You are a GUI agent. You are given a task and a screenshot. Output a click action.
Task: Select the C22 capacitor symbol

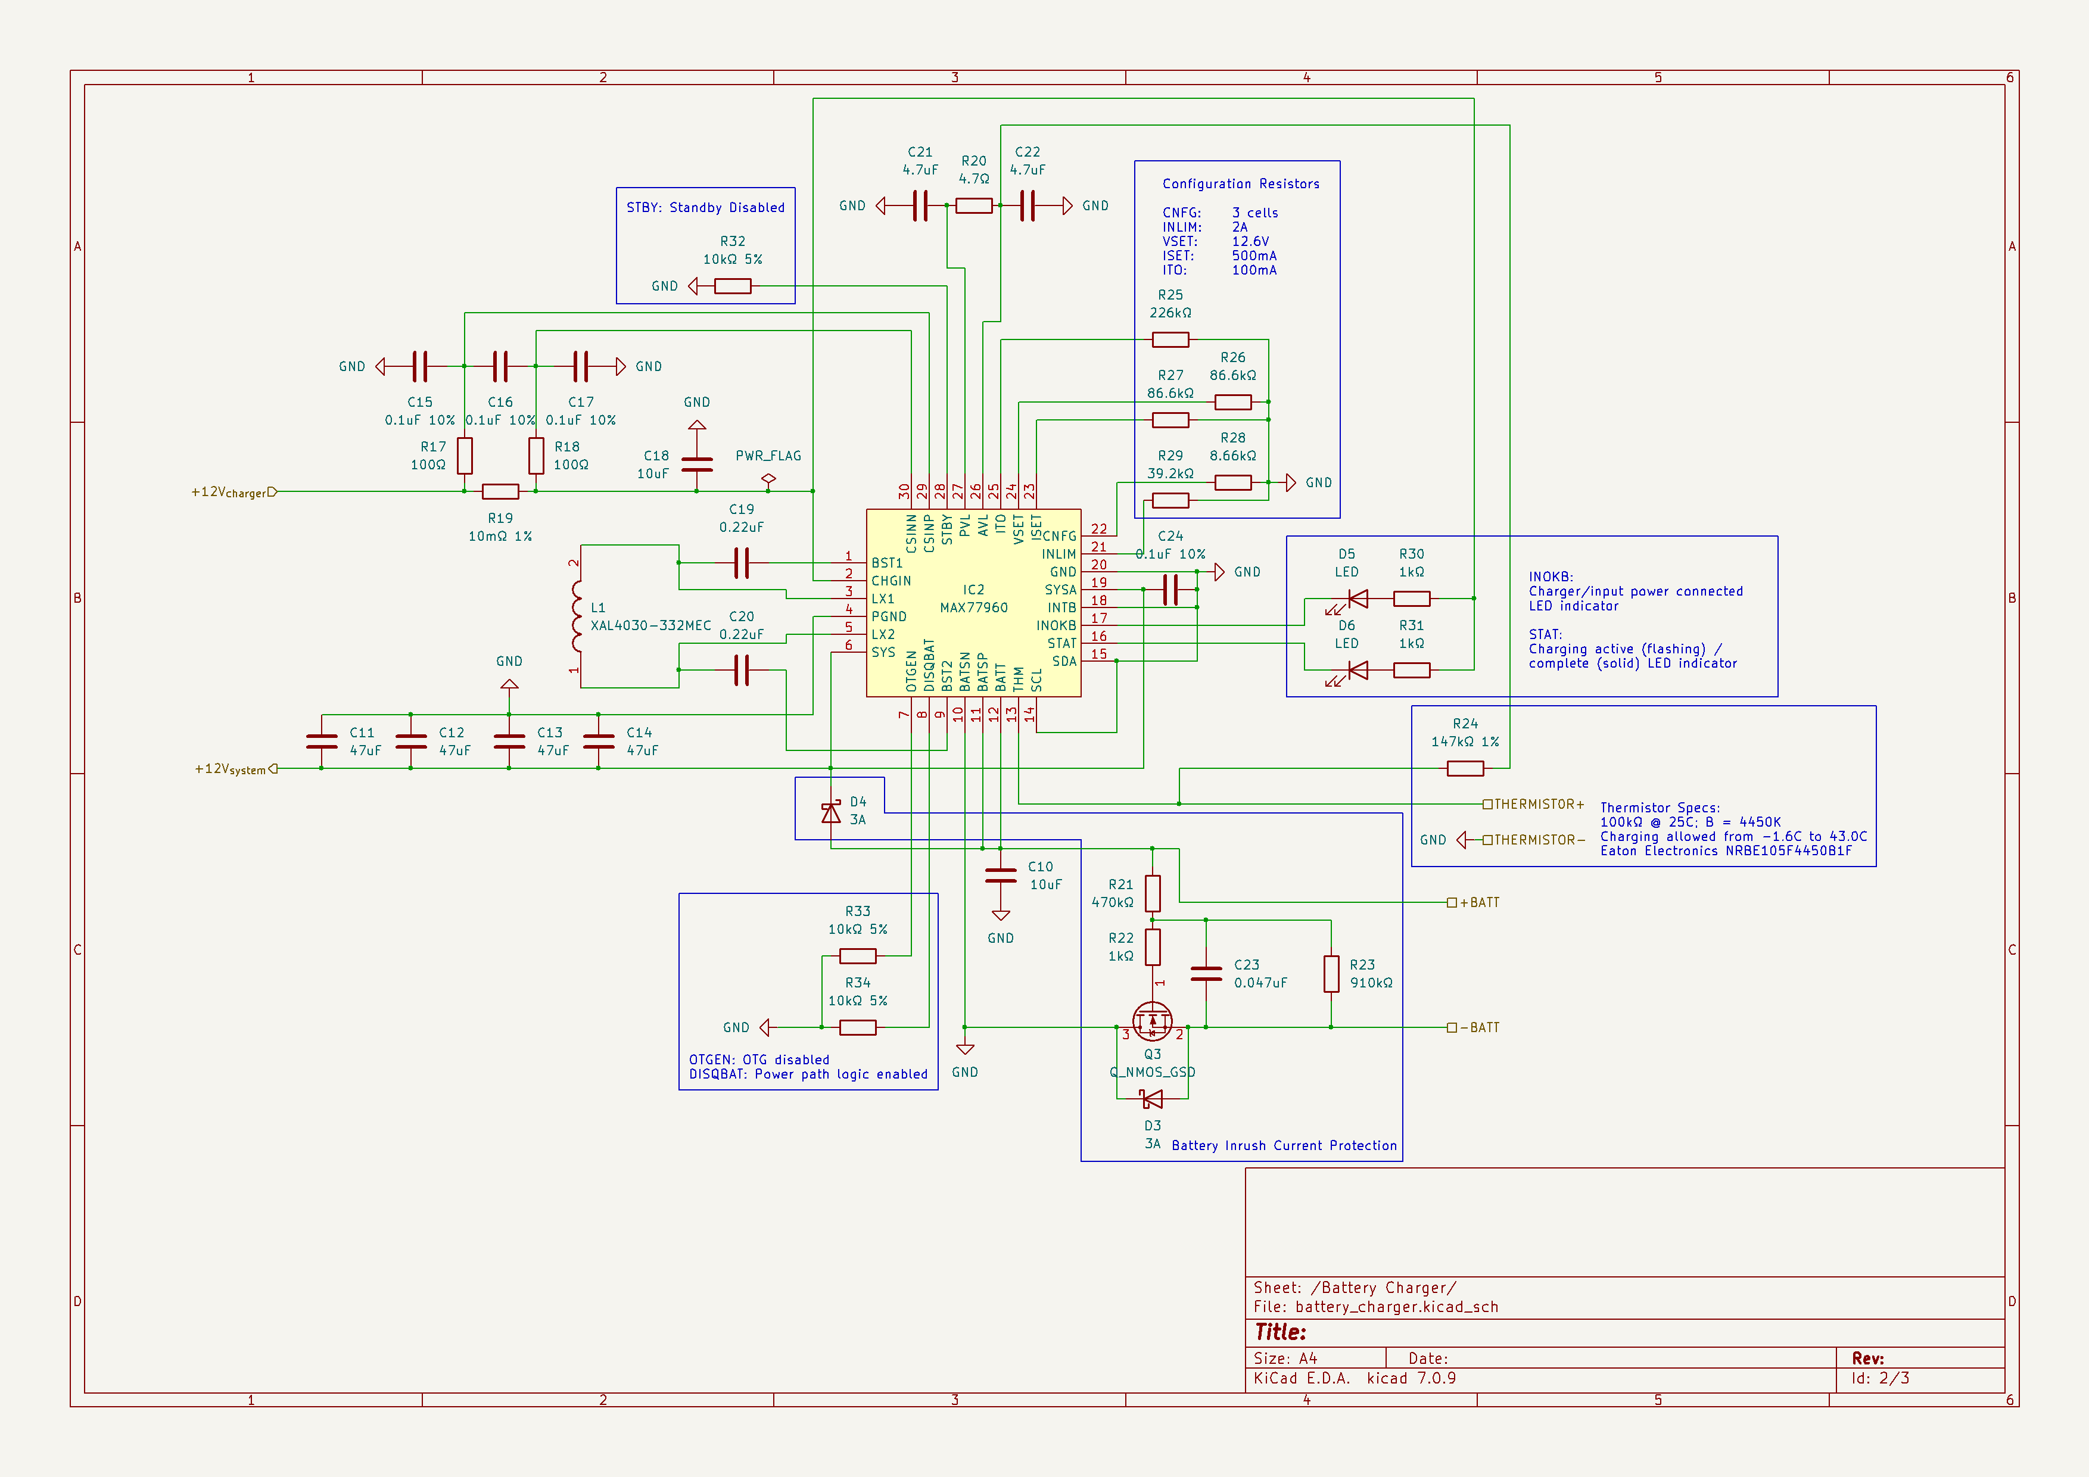coord(1027,205)
